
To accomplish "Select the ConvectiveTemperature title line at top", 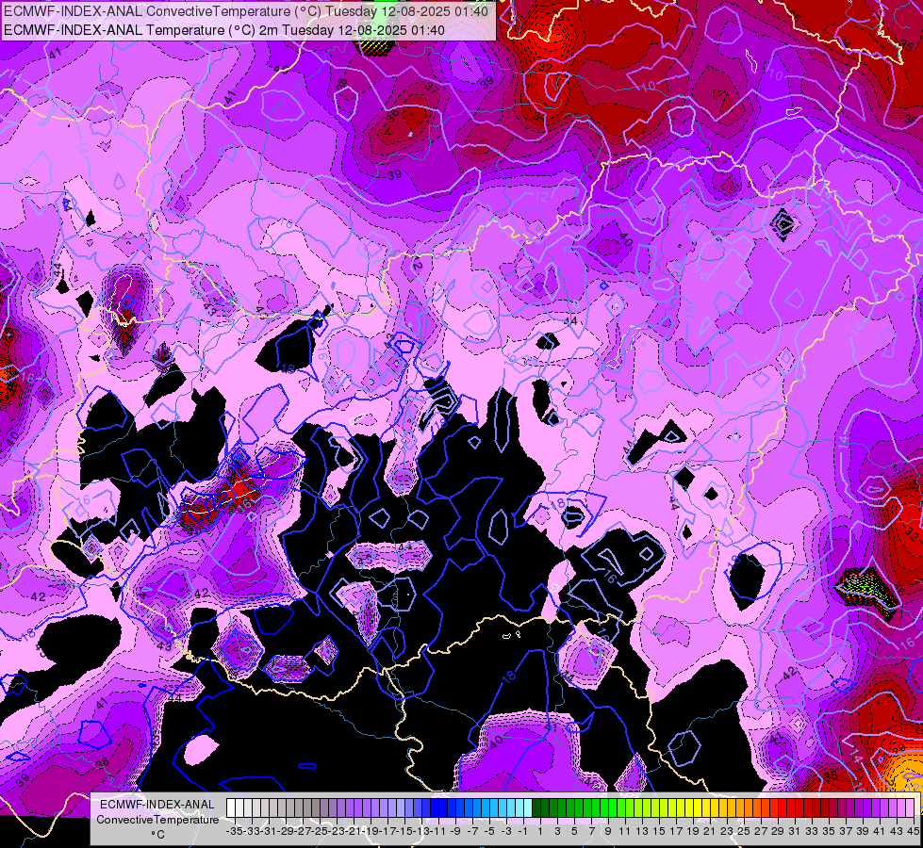I will coord(246,11).
